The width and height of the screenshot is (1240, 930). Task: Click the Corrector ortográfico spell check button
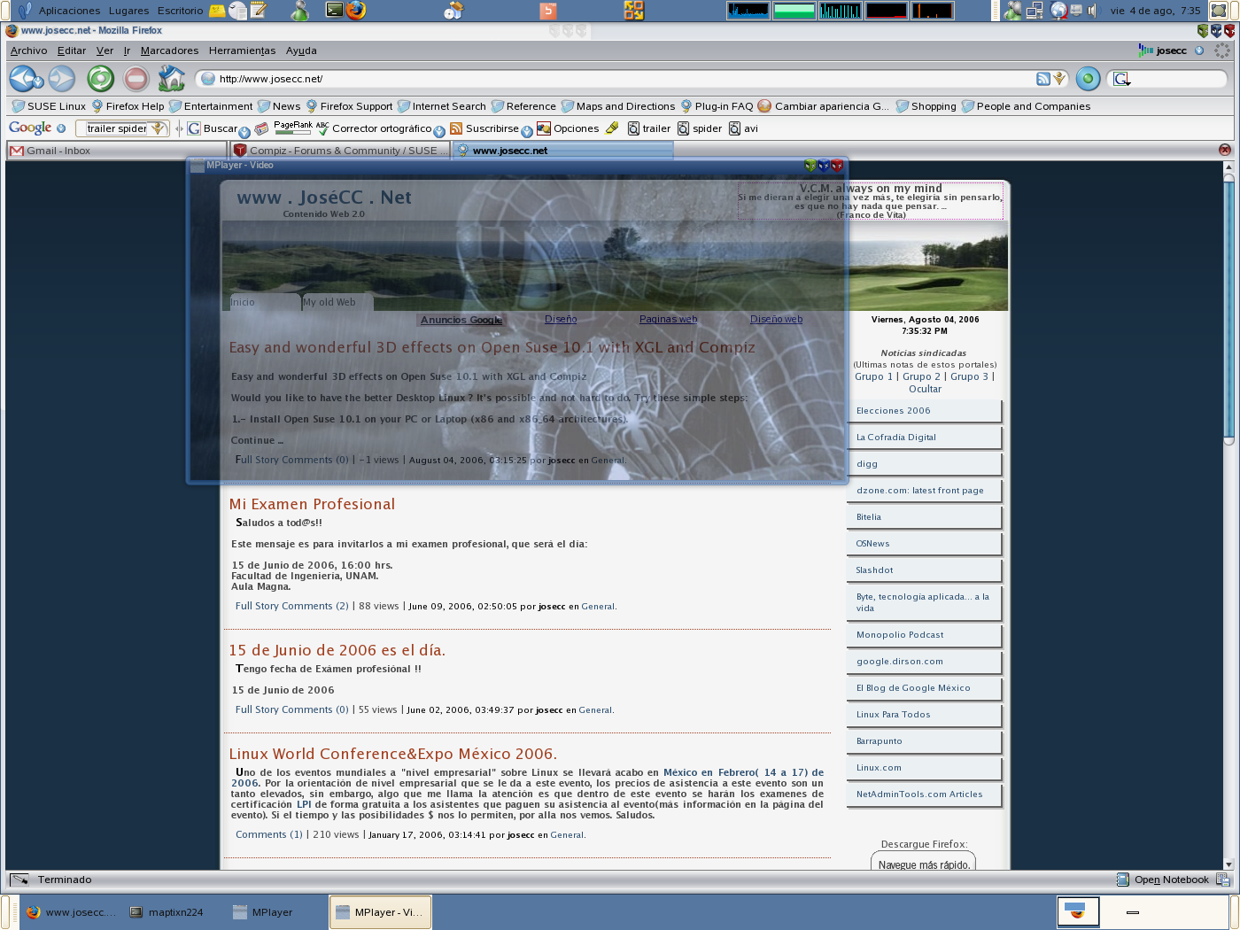pyautogui.click(x=374, y=128)
